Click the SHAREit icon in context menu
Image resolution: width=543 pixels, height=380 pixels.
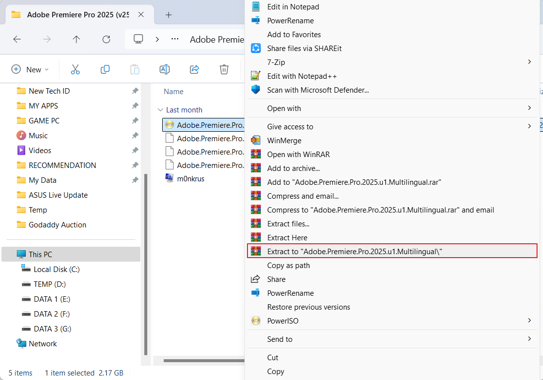[255, 48]
